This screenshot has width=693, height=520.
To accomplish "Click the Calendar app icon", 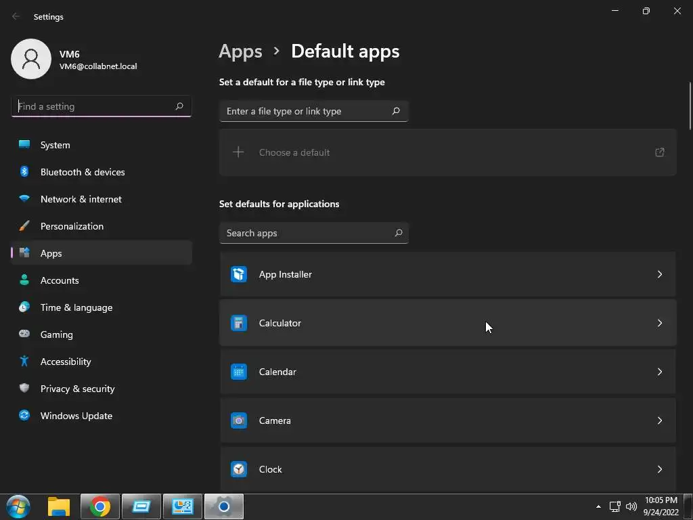I will coord(239,372).
